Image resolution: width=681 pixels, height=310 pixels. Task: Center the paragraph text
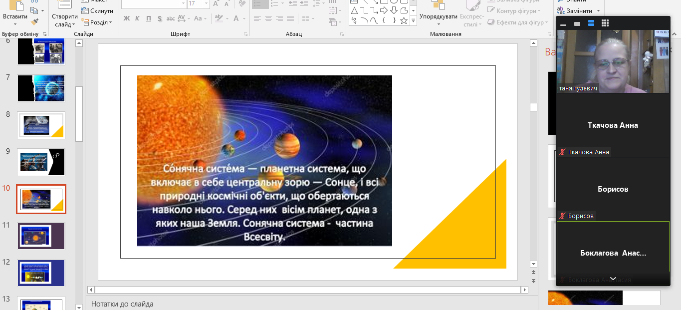tap(268, 19)
